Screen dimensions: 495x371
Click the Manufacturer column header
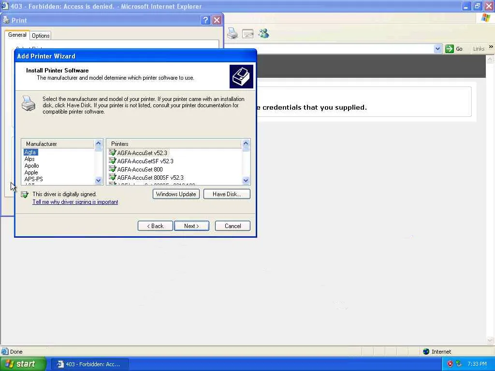click(x=58, y=144)
